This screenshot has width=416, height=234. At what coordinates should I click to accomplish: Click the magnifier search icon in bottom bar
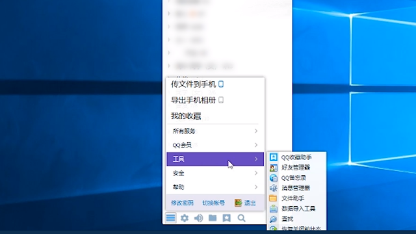241,218
